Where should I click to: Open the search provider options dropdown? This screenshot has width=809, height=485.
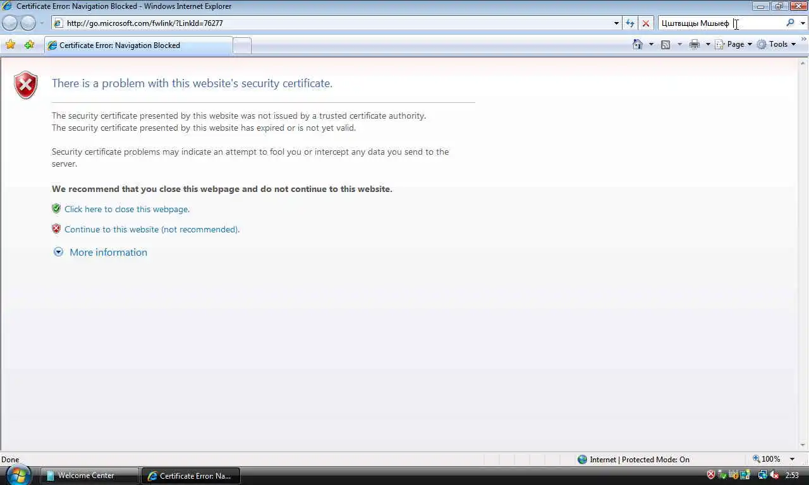pyautogui.click(x=803, y=23)
